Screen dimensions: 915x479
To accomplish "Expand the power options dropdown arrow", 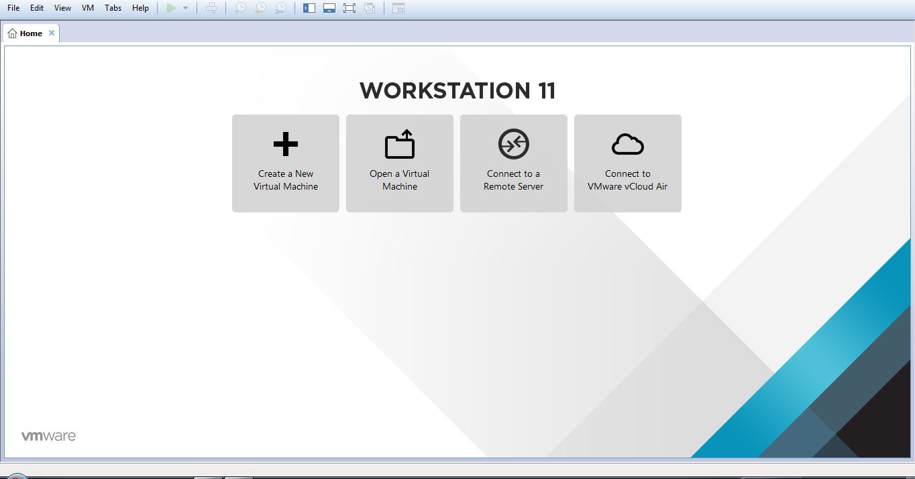I will point(185,8).
